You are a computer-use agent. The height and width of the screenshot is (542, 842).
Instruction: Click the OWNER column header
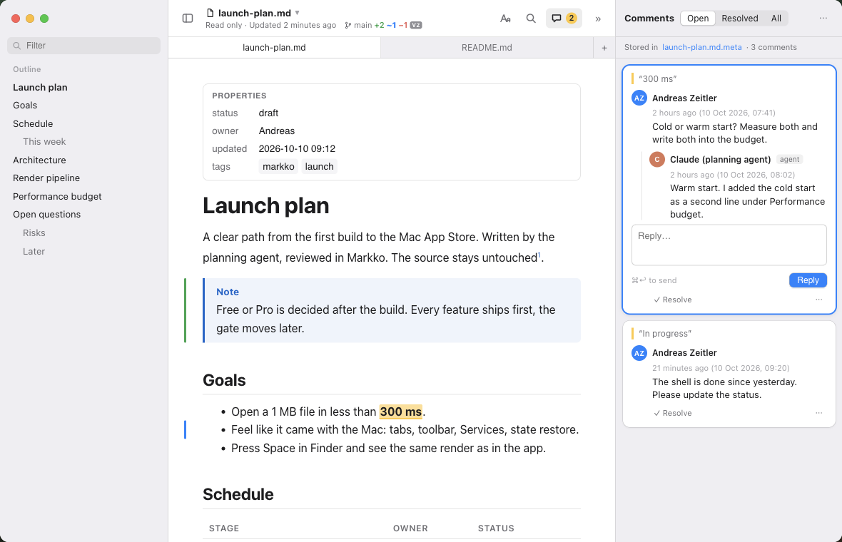[410, 528]
